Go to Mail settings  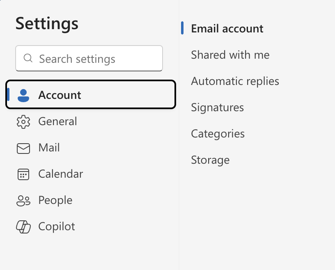[x=49, y=148]
